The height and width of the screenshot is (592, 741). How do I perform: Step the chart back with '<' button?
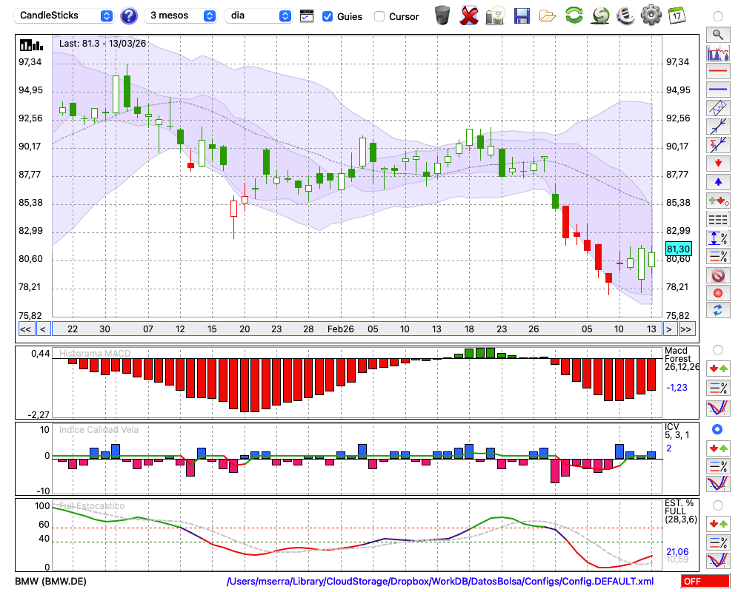(42, 329)
